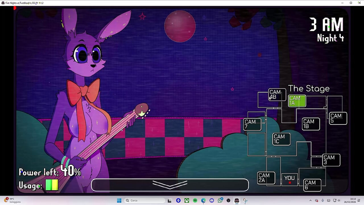This screenshot has height=205, width=364.
Task: Click the Cerca taskbar search box
Action: 144,200
